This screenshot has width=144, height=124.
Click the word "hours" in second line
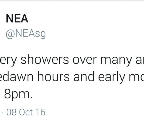(x=54, y=76)
